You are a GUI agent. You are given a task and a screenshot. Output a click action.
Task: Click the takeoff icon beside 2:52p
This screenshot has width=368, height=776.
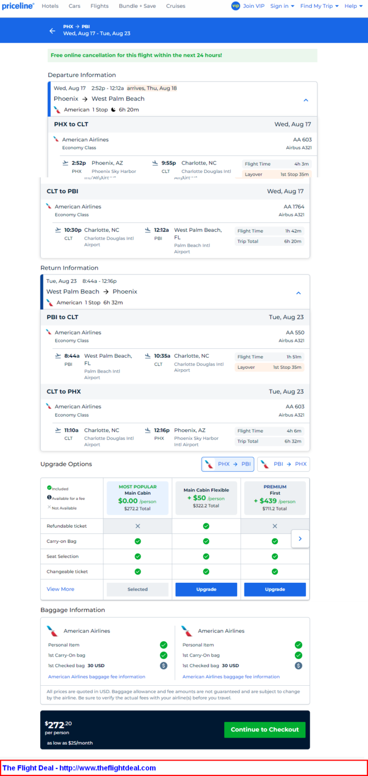click(x=66, y=163)
